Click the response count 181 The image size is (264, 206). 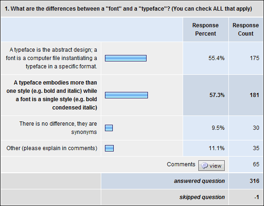[254, 95]
